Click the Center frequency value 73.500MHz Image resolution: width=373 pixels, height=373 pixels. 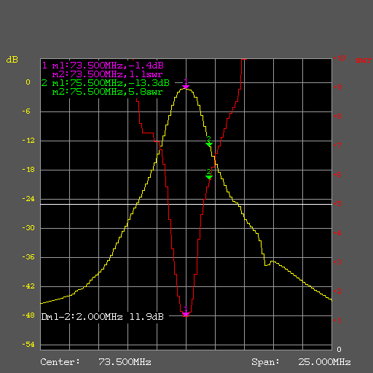(125, 362)
